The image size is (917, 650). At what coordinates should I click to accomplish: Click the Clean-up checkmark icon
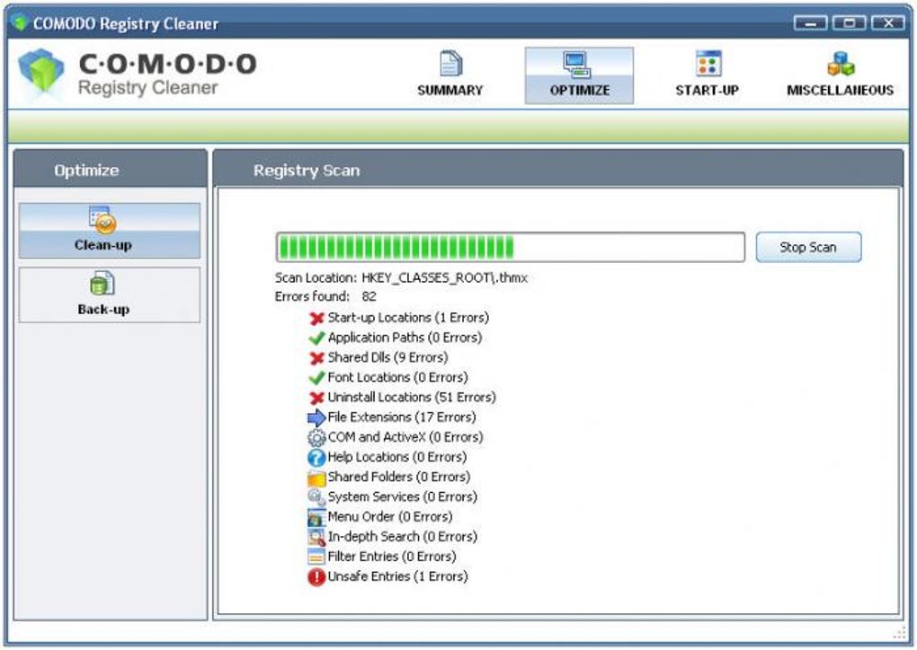click(102, 219)
